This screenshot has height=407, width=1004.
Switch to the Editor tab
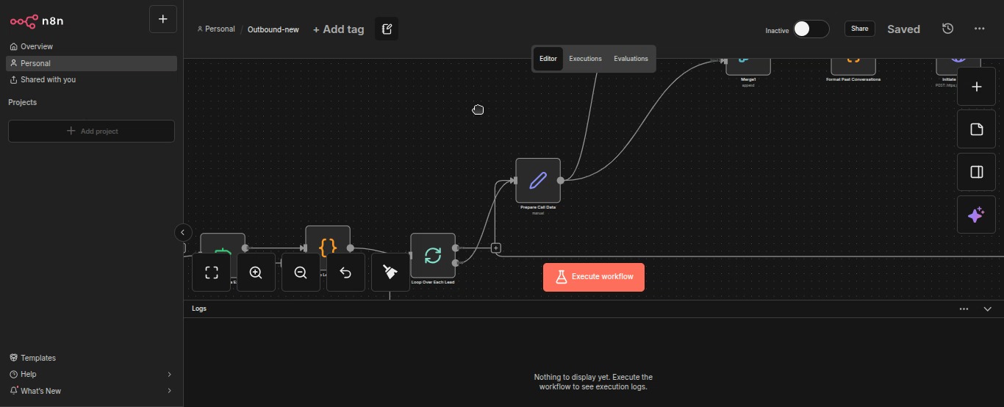[548, 59]
